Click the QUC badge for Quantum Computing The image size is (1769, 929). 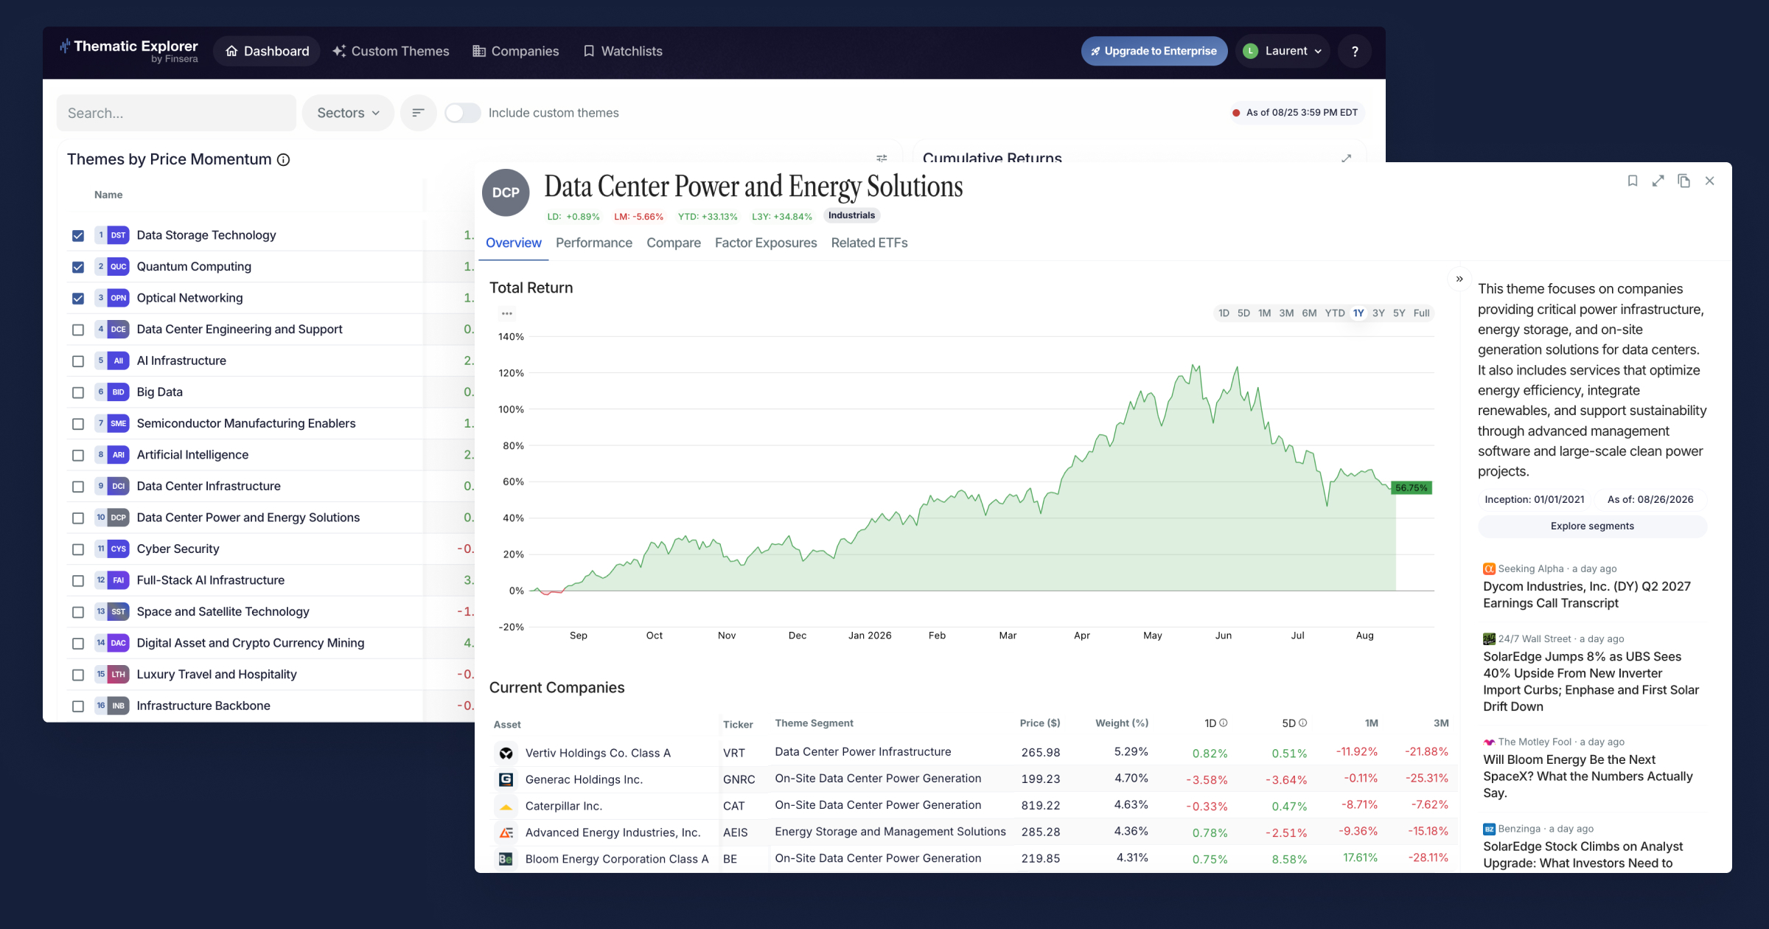tap(118, 267)
